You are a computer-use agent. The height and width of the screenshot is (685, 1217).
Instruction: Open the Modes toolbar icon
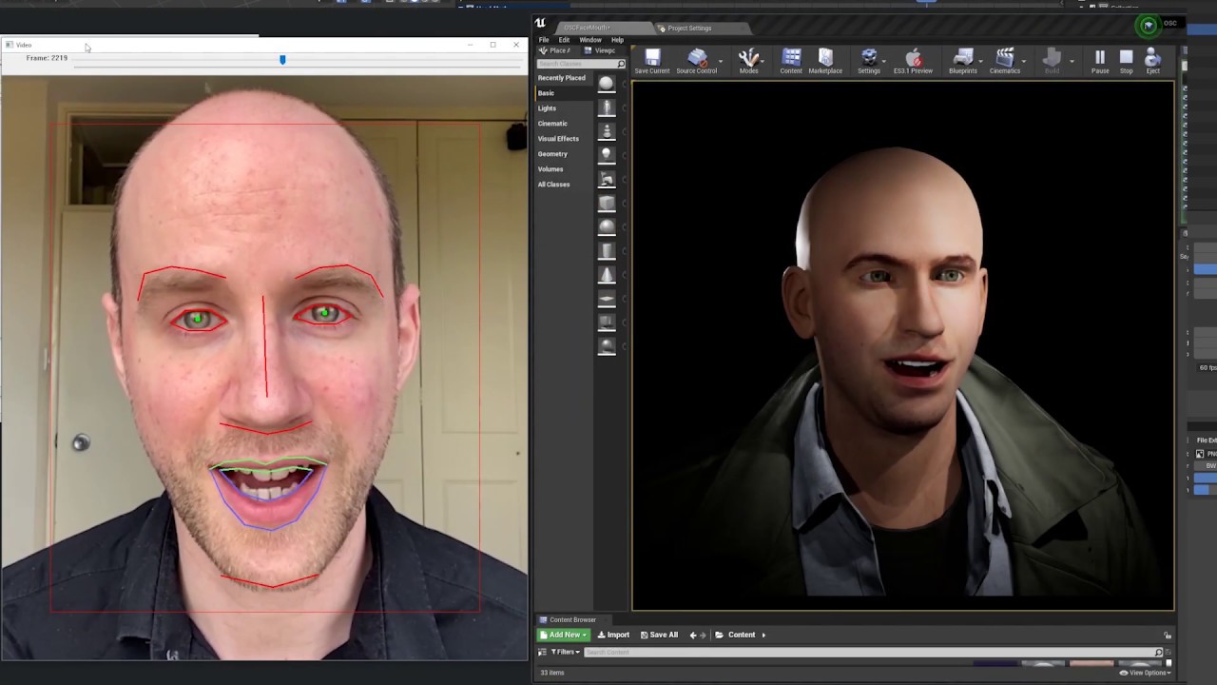(749, 62)
